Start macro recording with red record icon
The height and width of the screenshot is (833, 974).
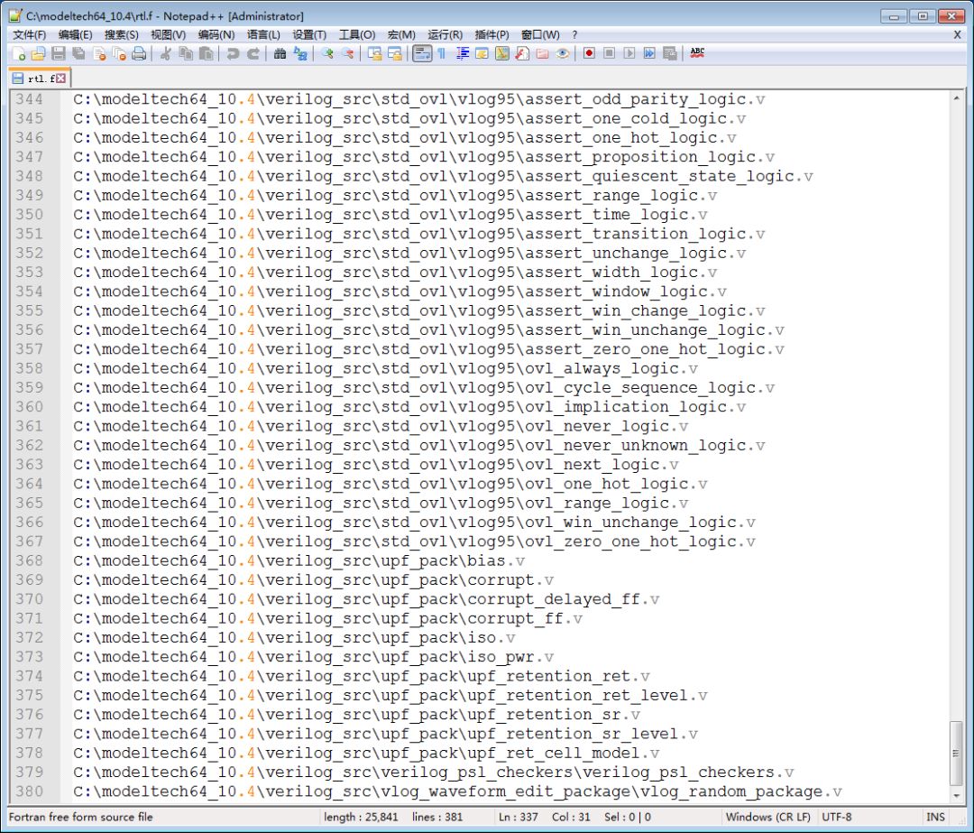tap(589, 54)
